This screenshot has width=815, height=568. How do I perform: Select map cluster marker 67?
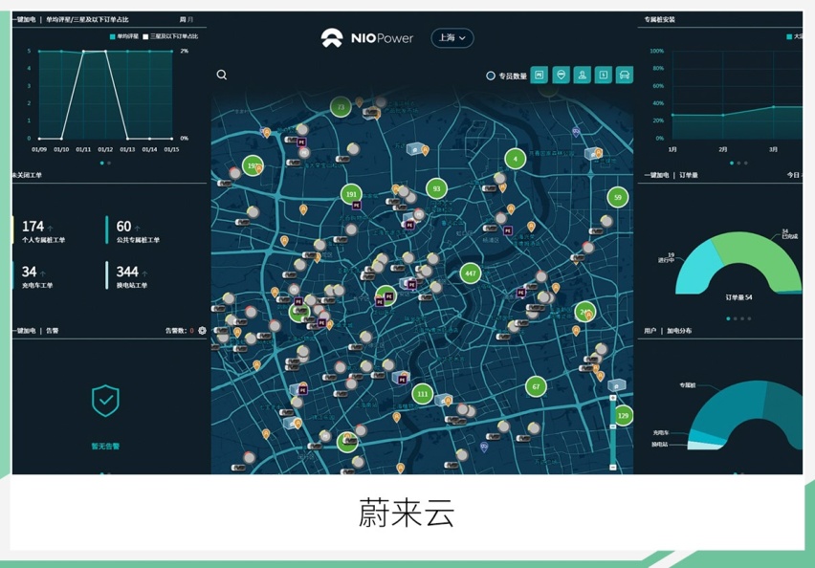536,386
